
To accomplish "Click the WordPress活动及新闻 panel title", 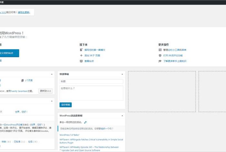I will click(x=71, y=116).
